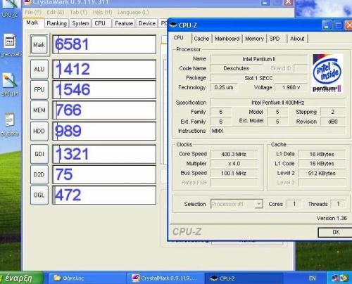Click the Revision value 'dB0'

click(333, 122)
